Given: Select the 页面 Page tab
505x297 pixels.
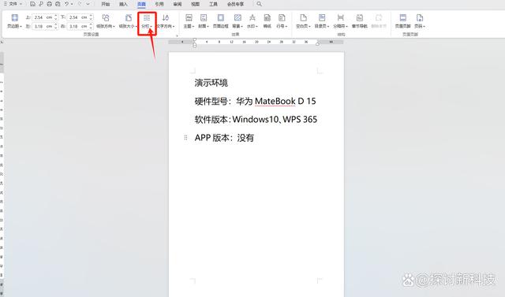Looking at the screenshot, I should pos(141,4).
